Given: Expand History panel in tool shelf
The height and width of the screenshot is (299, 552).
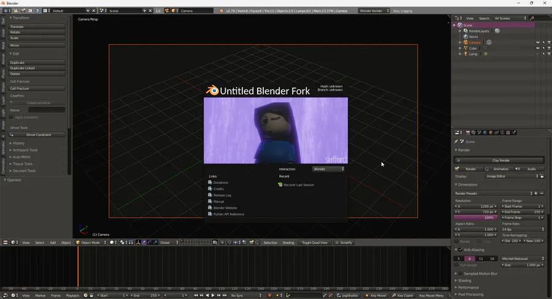Looking at the screenshot, I should pos(18,143).
